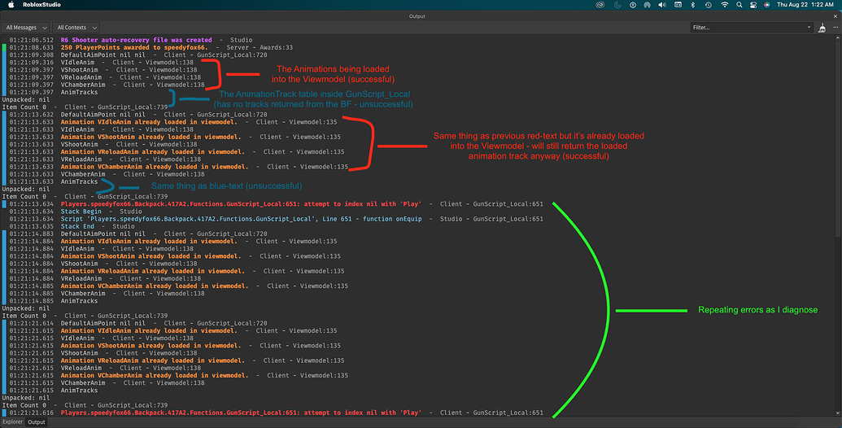Select the 01:21:14.884 Animation VShootAnim already loaded warning
This screenshot has height=428, width=842.
175,256
